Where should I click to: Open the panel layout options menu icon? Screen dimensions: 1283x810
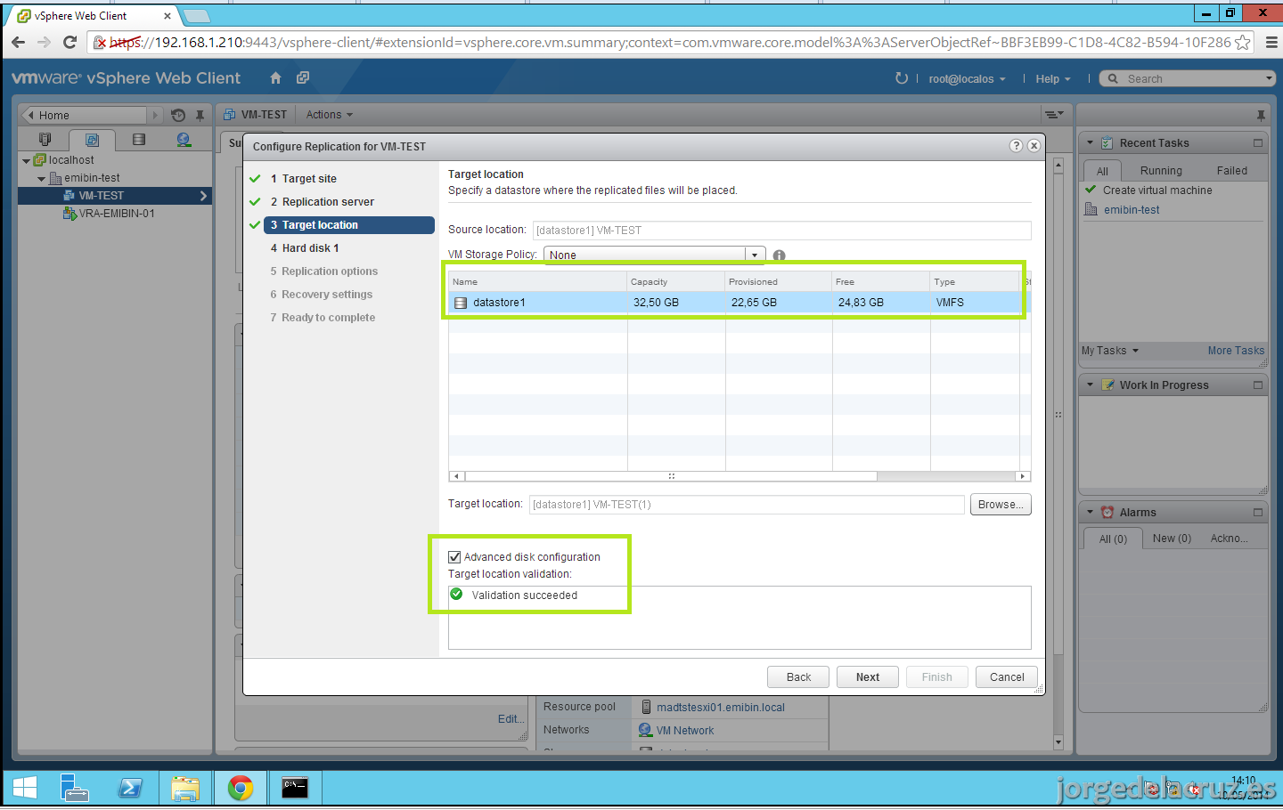point(1054,114)
